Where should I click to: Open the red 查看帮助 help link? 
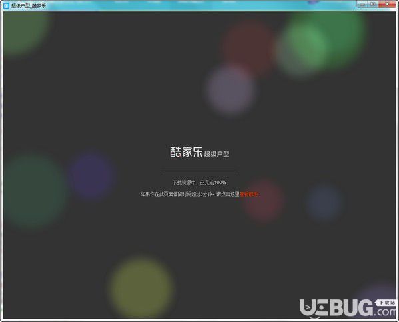tap(249, 195)
